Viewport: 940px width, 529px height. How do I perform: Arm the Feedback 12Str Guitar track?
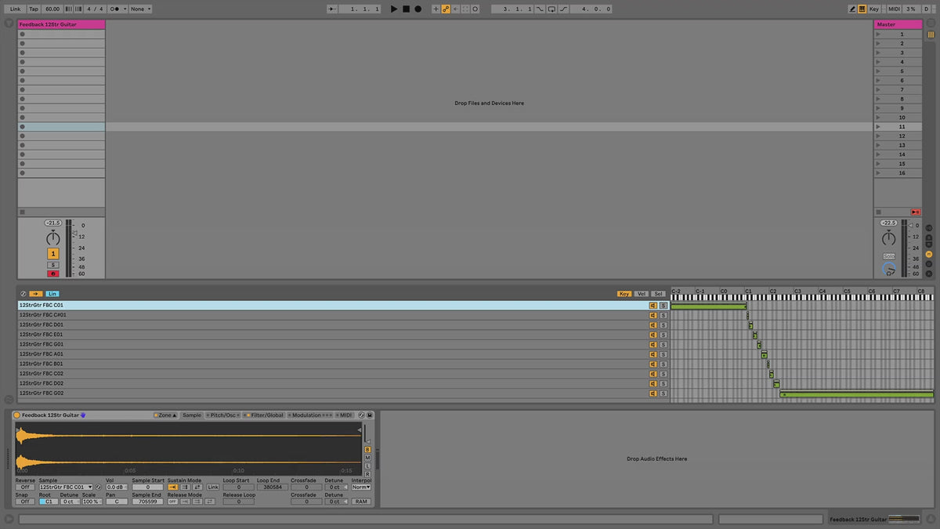tap(53, 274)
